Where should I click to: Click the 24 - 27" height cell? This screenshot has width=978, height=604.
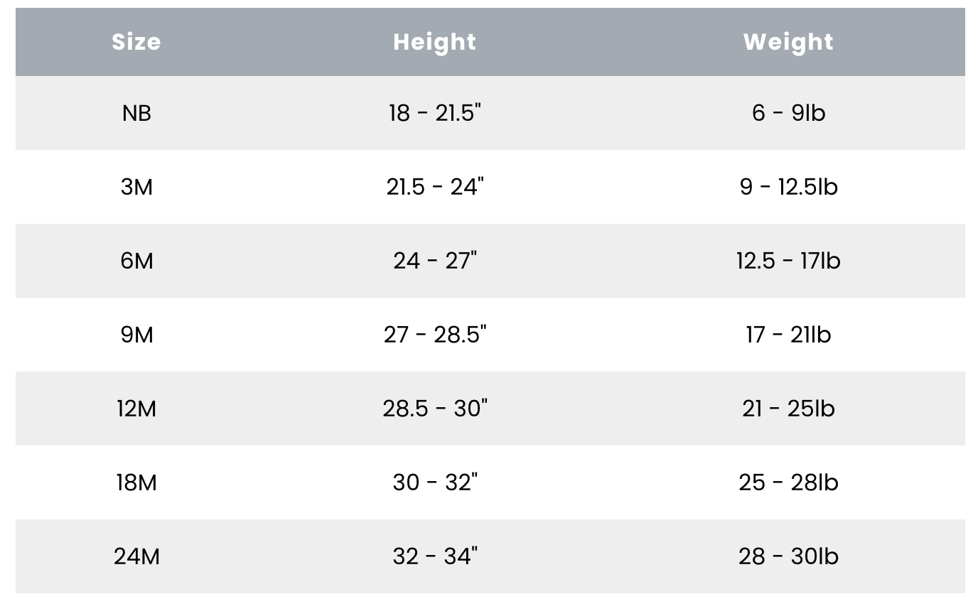pyautogui.click(x=435, y=261)
